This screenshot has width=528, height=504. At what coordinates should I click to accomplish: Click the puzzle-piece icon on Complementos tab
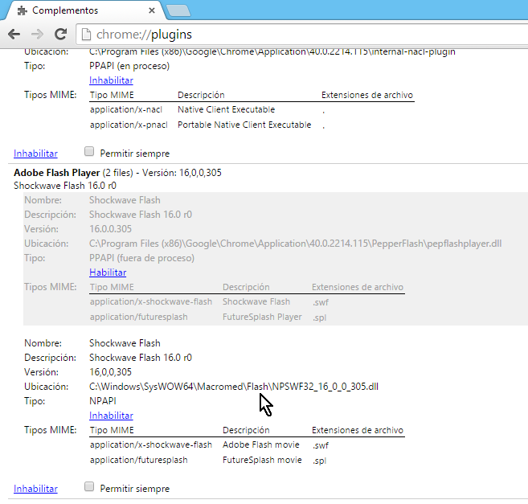point(23,10)
